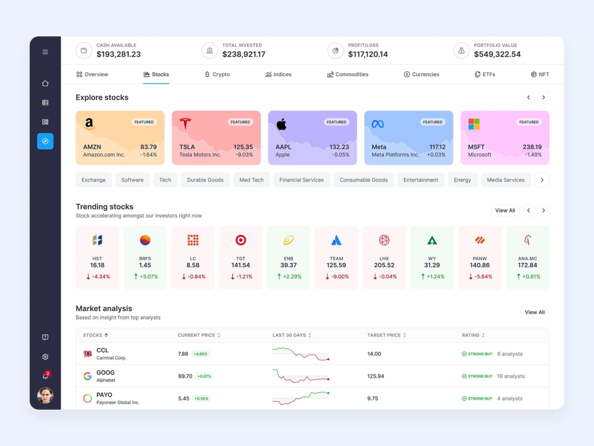Filter by Entertainment chip

tap(421, 180)
